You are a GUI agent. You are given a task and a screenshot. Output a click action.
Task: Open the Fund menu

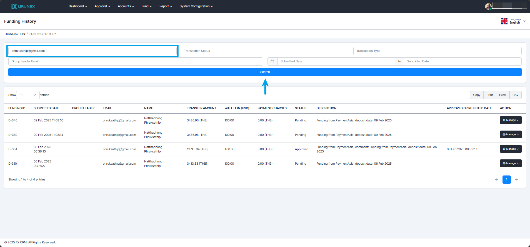coord(147,6)
